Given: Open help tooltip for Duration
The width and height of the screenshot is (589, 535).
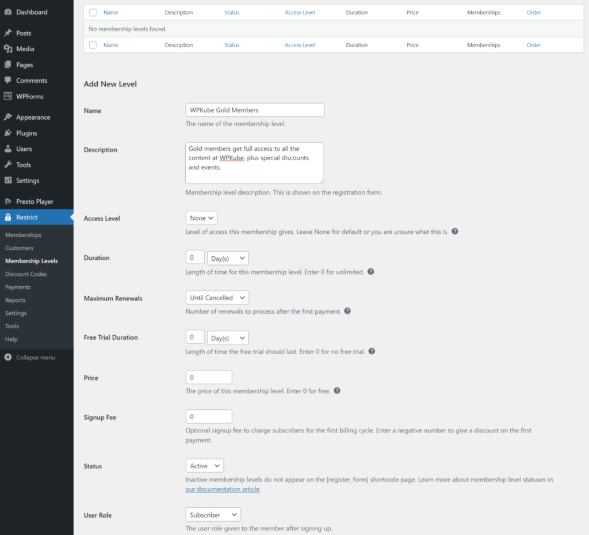Looking at the screenshot, I should click(371, 272).
